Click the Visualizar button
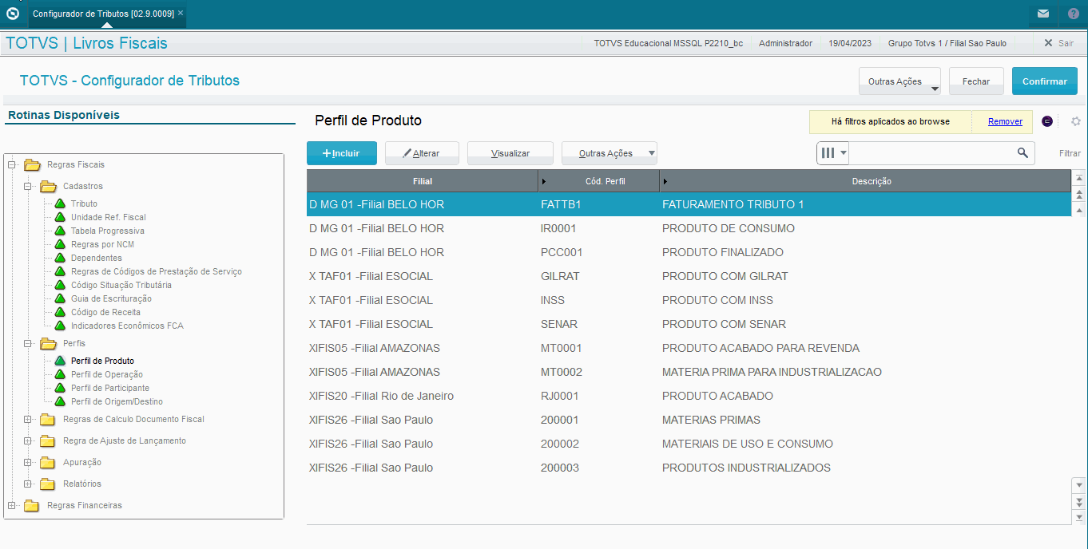Screen dimensions: 1088x549 (510, 153)
